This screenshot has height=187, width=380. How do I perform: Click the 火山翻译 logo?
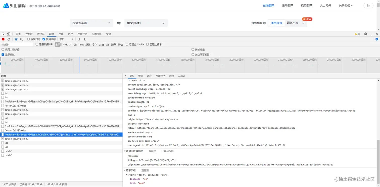click(x=14, y=5)
